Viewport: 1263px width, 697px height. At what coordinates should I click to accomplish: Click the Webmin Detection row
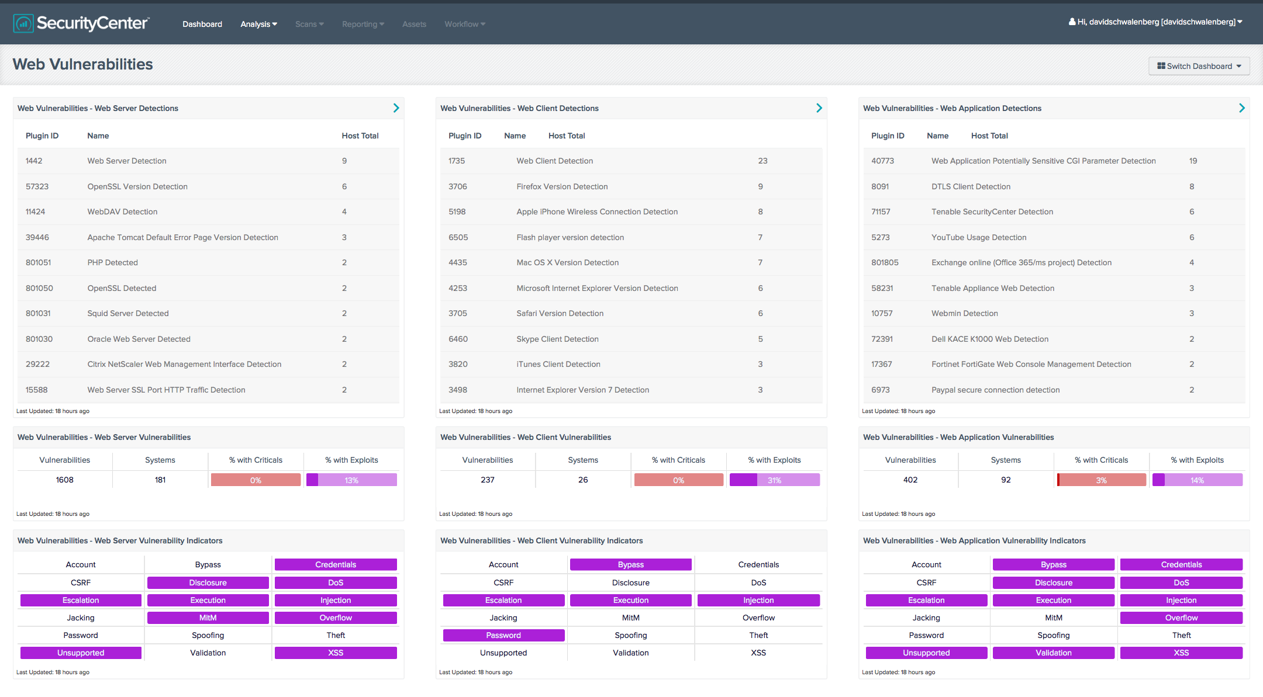(x=1054, y=313)
